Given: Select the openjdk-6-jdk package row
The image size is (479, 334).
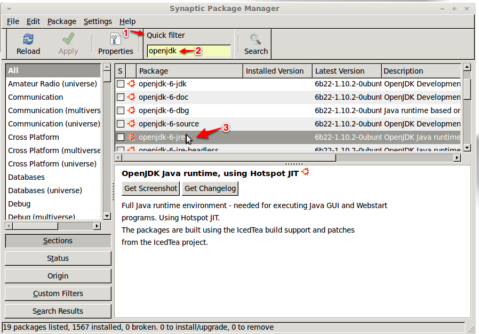Looking at the screenshot, I should pyautogui.click(x=288, y=84).
